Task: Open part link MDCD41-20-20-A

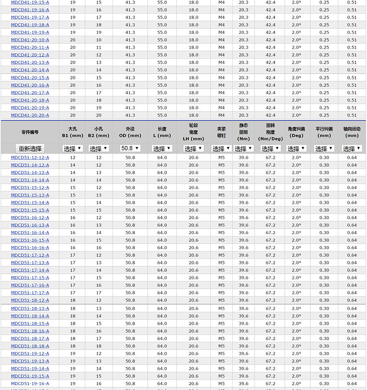Action: (30, 115)
